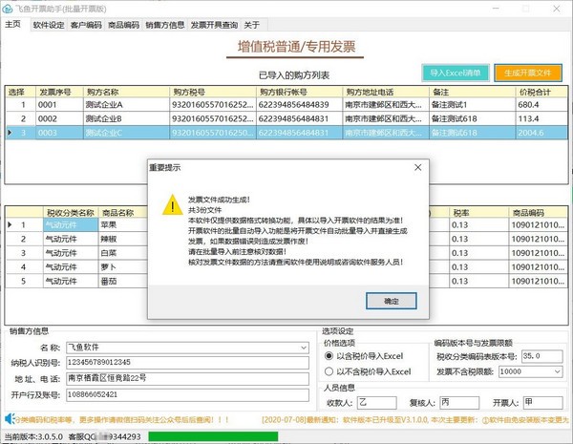Click the yellow warning icon in dialog
The width and height of the screenshot is (573, 444).
coord(170,205)
